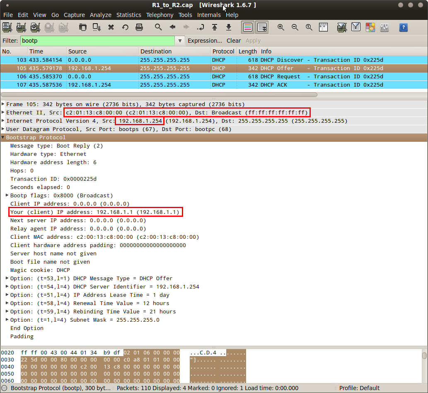Click the hex pane vertical scrollbar
Viewport: 428px width, 393px height.
[x=424, y=355]
